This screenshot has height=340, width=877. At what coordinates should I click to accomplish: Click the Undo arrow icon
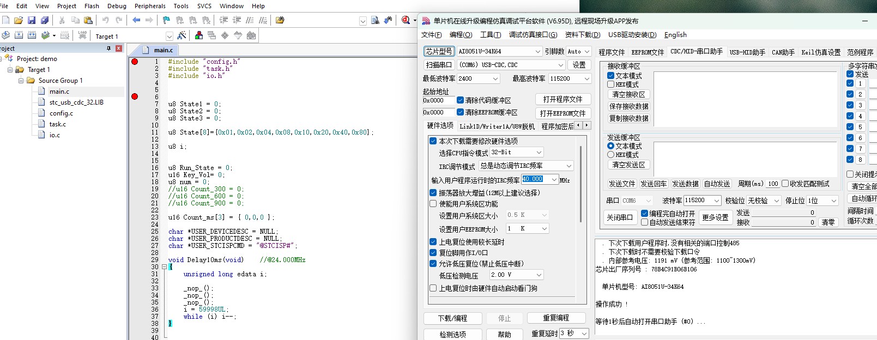[x=105, y=20]
